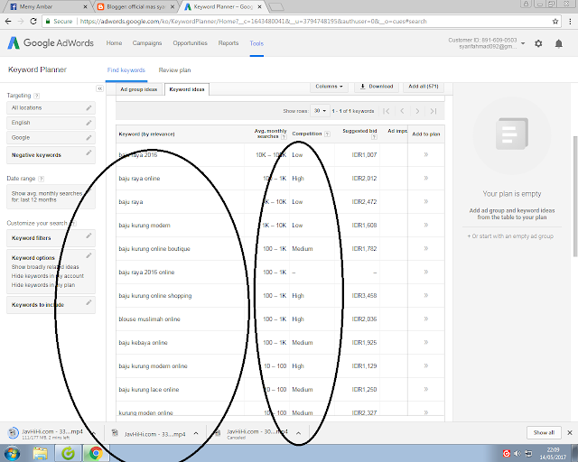Viewport: 578px width, 462px height.
Task: Add 'baju kebaya online' to plan
Action: coord(425,343)
